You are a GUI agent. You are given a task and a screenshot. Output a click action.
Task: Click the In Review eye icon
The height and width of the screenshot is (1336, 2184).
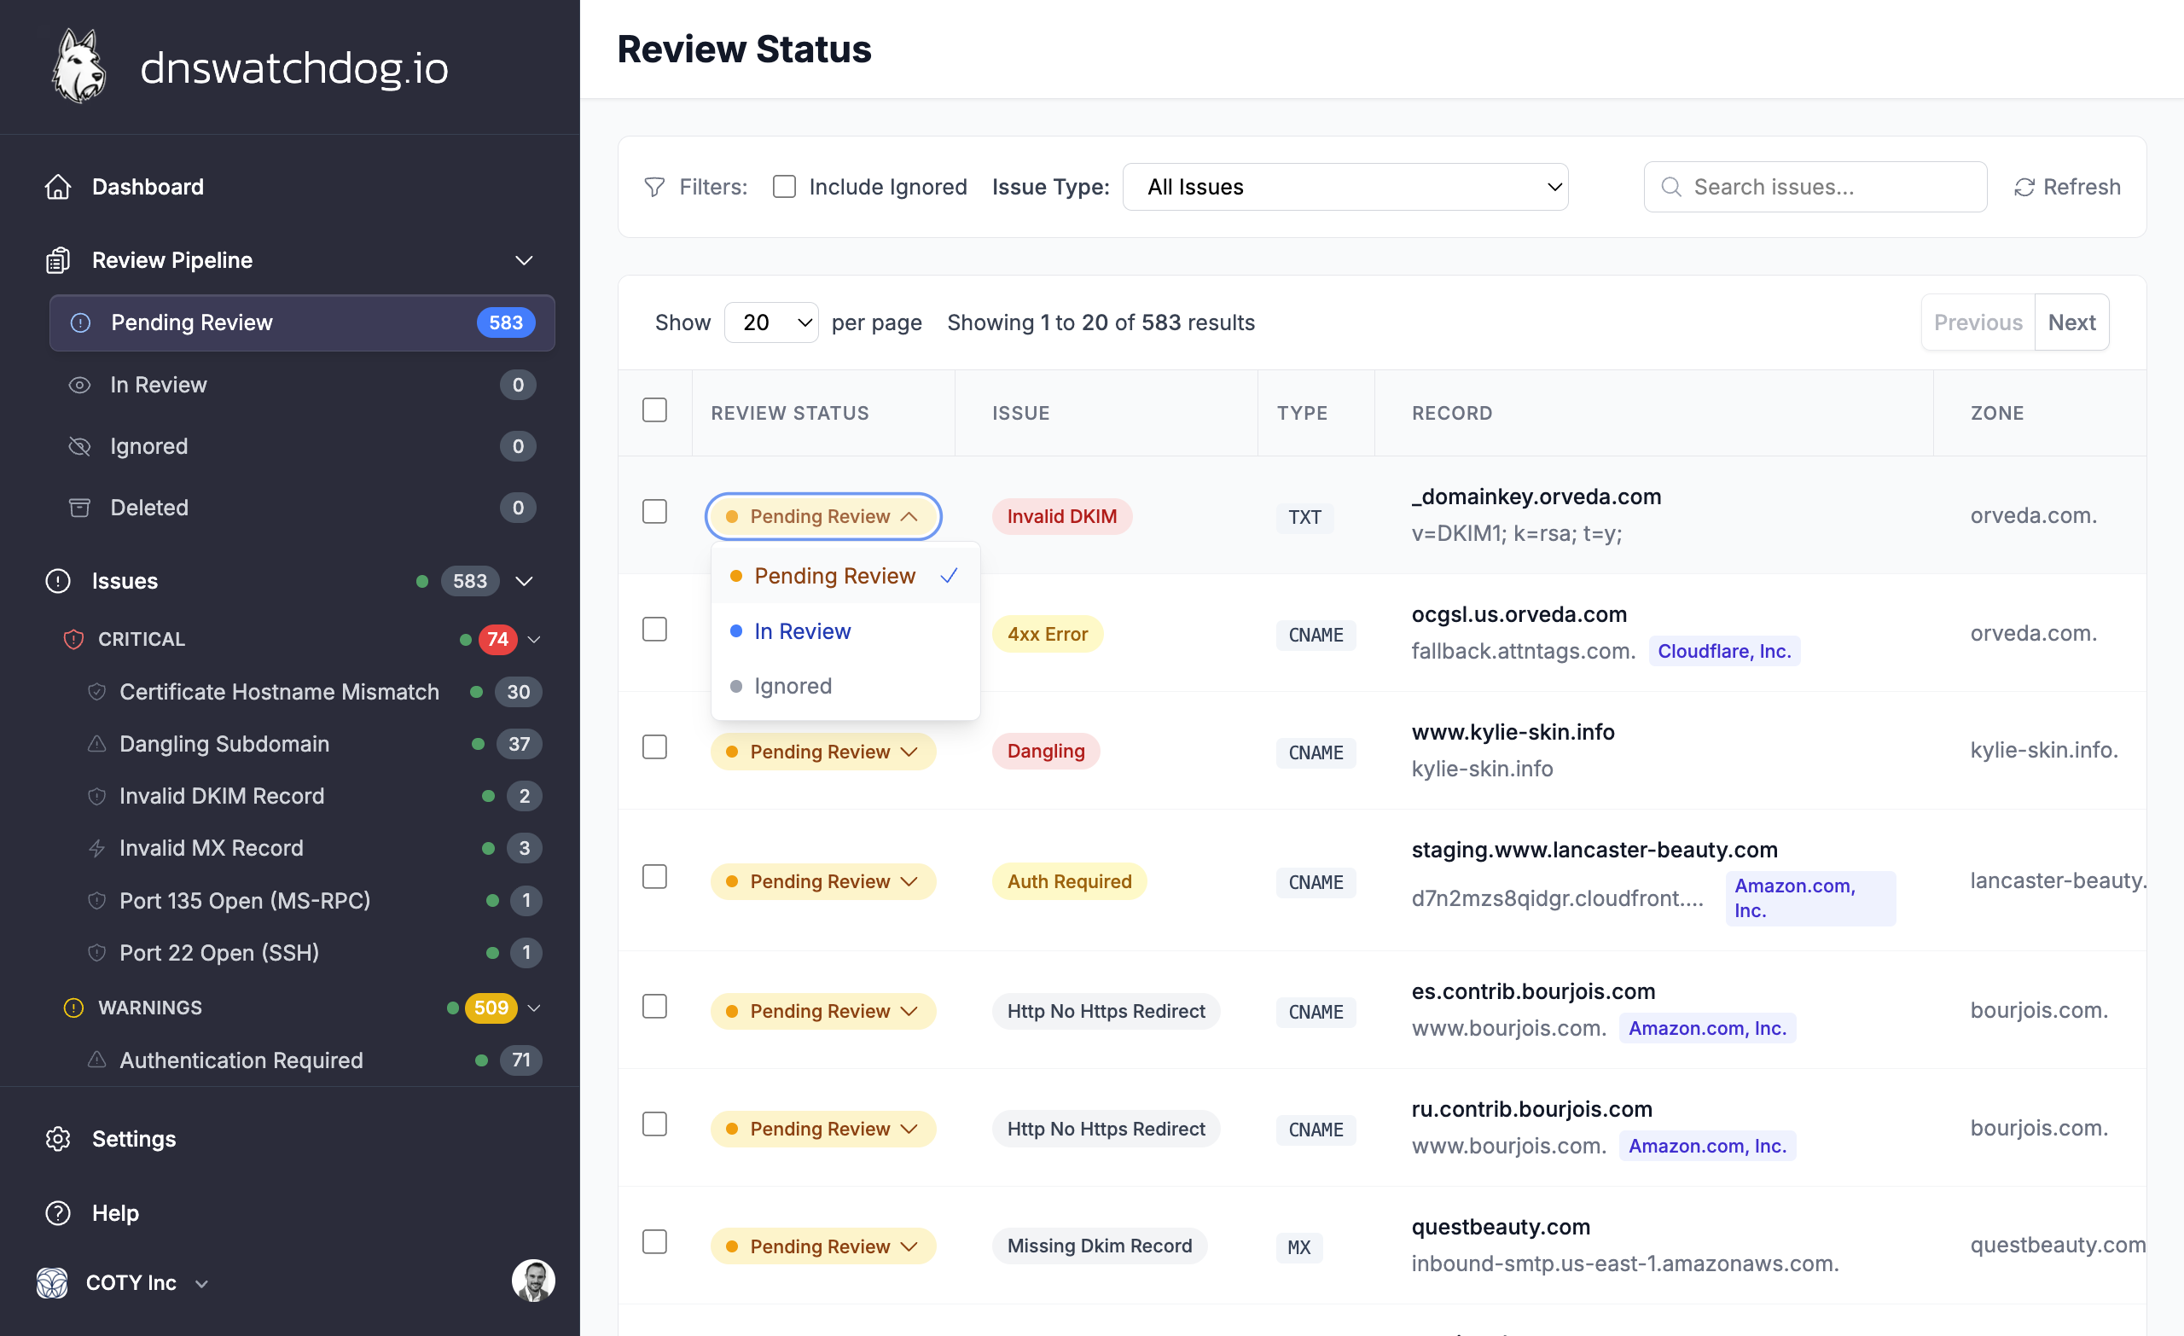[x=80, y=385]
